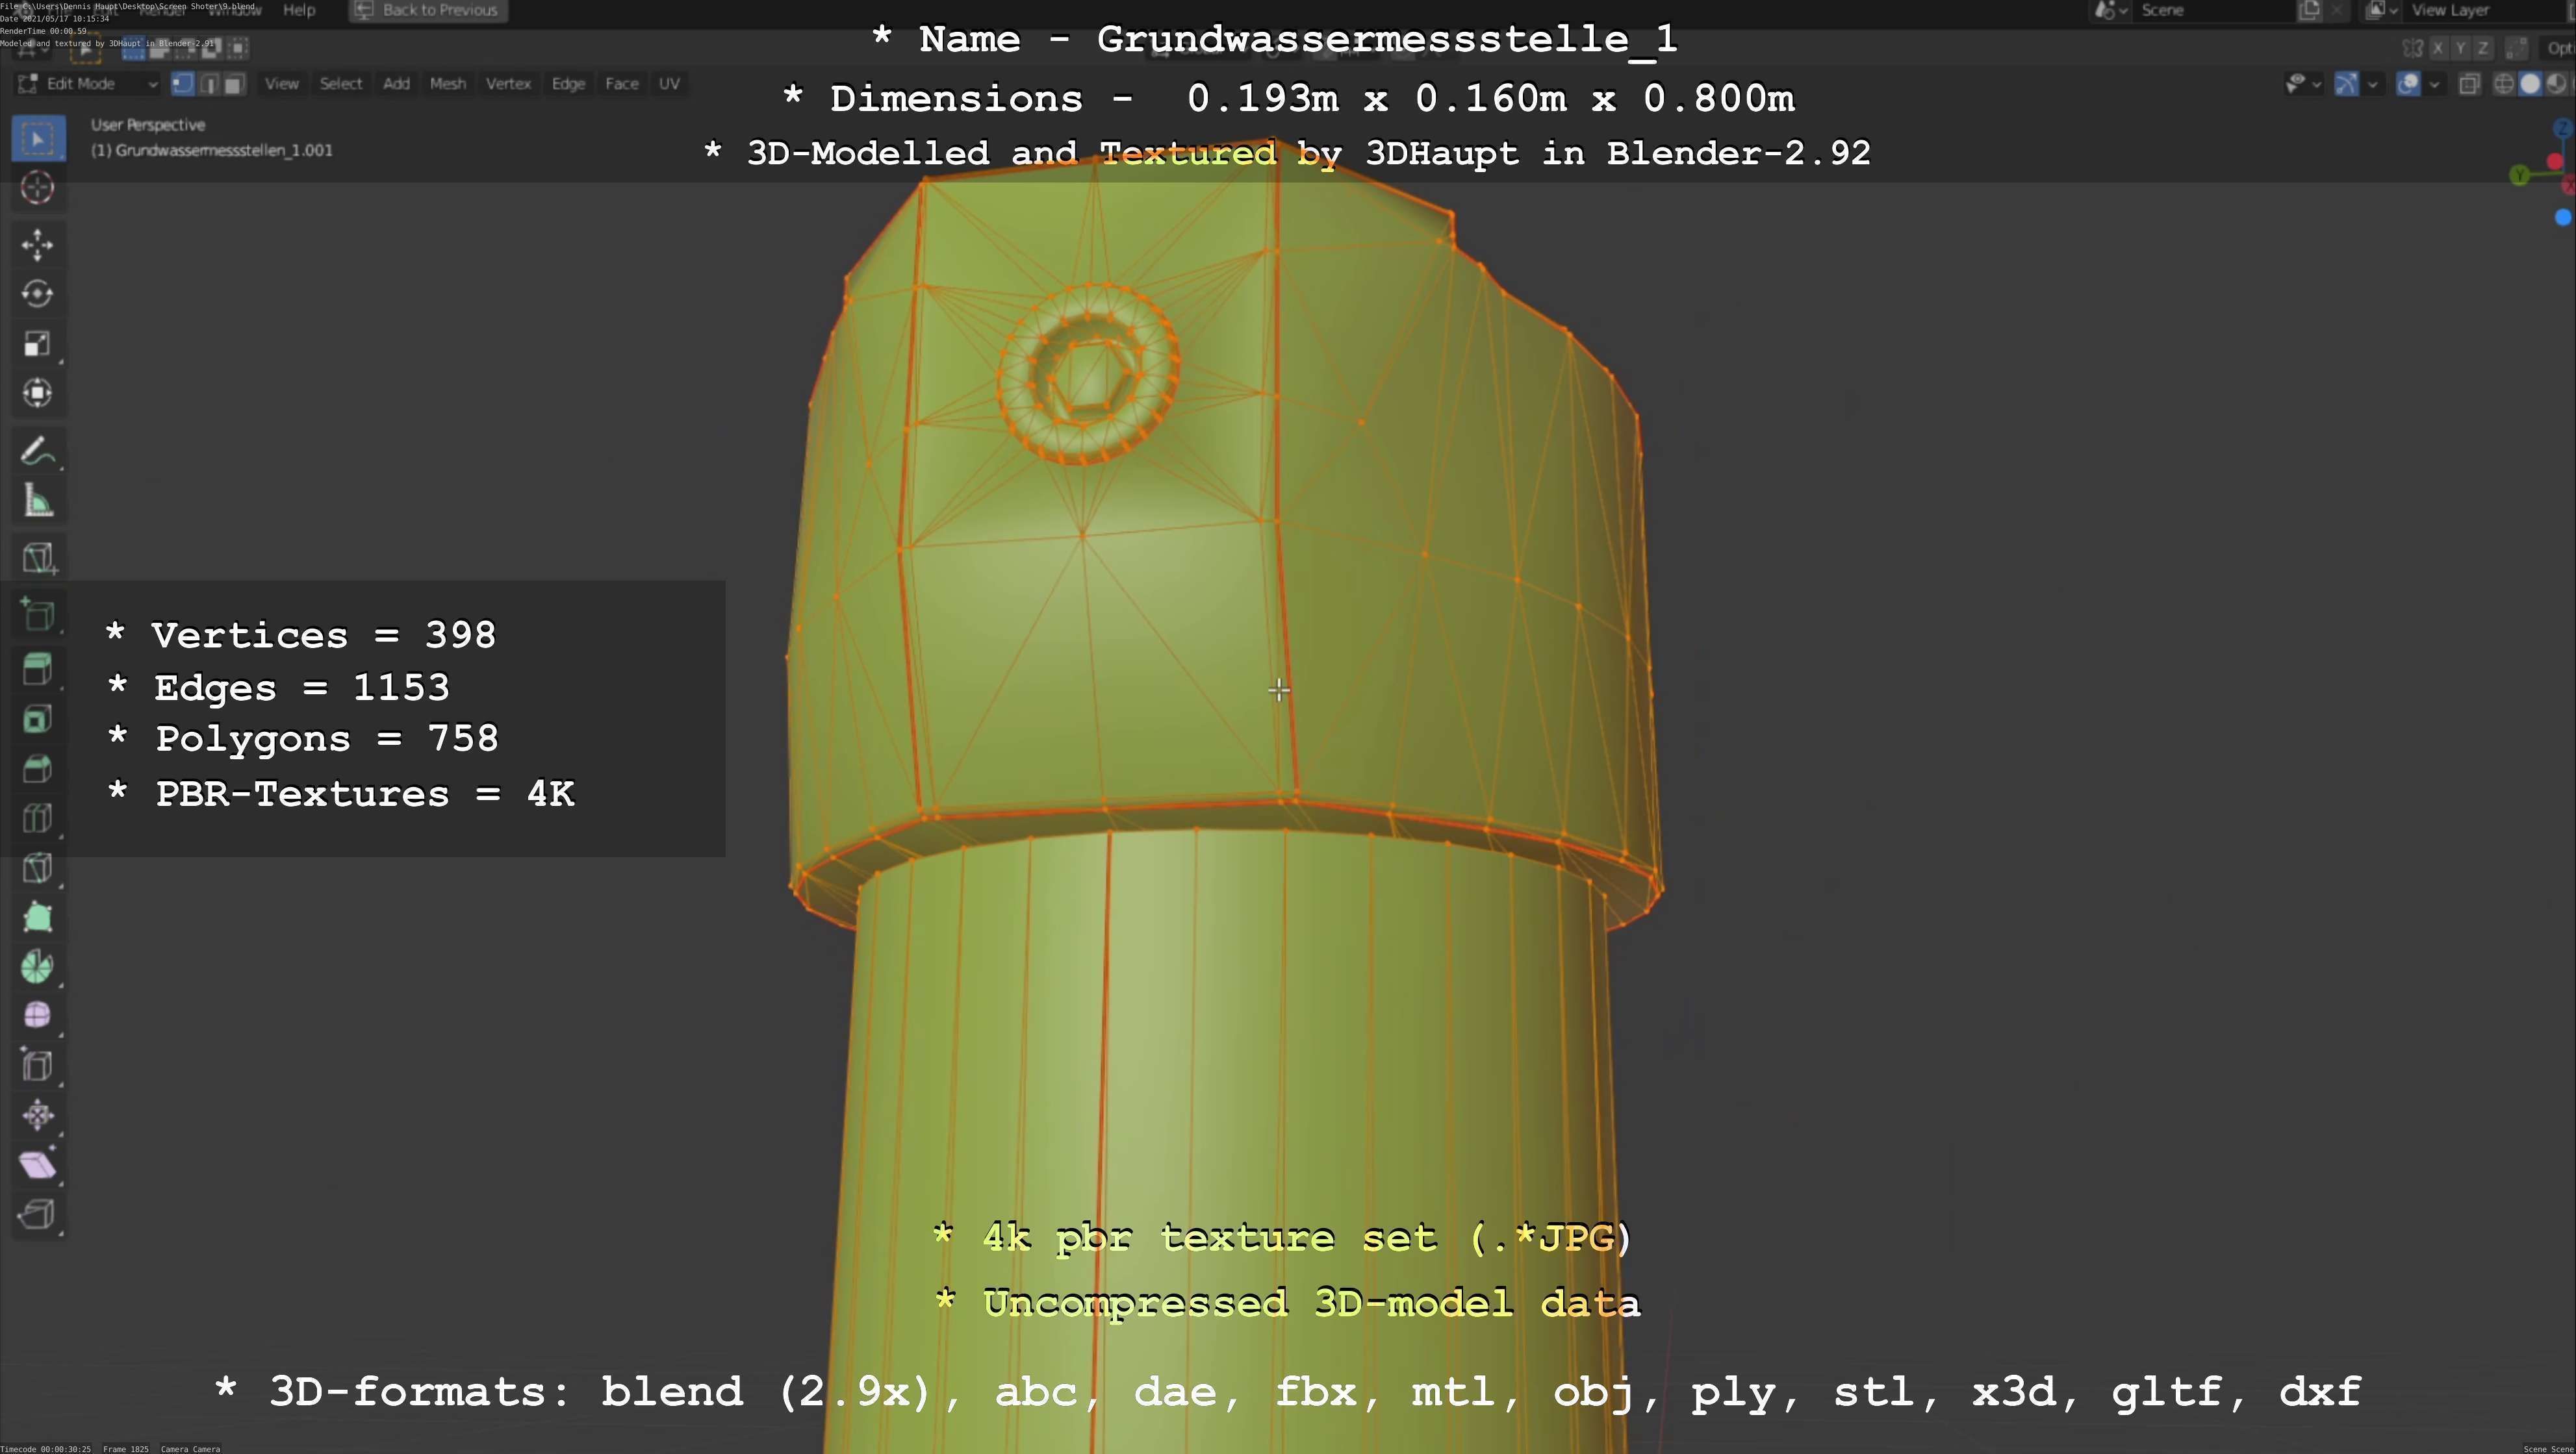Expand the overlays options dropdown

click(x=2434, y=84)
